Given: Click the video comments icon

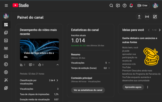Looking at the screenshot, I should pos(31,65).
